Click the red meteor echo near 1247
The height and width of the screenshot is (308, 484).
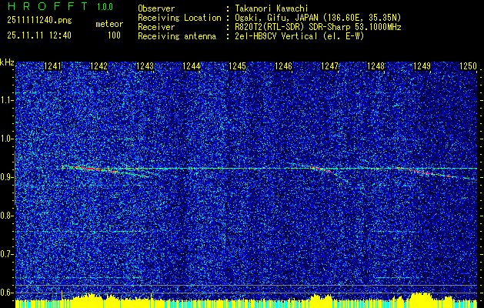322,169
